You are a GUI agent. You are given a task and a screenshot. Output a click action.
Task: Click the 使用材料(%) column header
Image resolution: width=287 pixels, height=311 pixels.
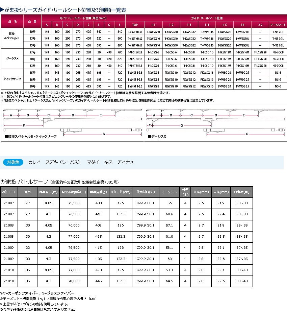tap(146, 192)
